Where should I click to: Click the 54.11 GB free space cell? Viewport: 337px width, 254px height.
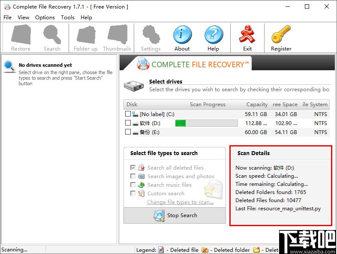click(x=286, y=132)
